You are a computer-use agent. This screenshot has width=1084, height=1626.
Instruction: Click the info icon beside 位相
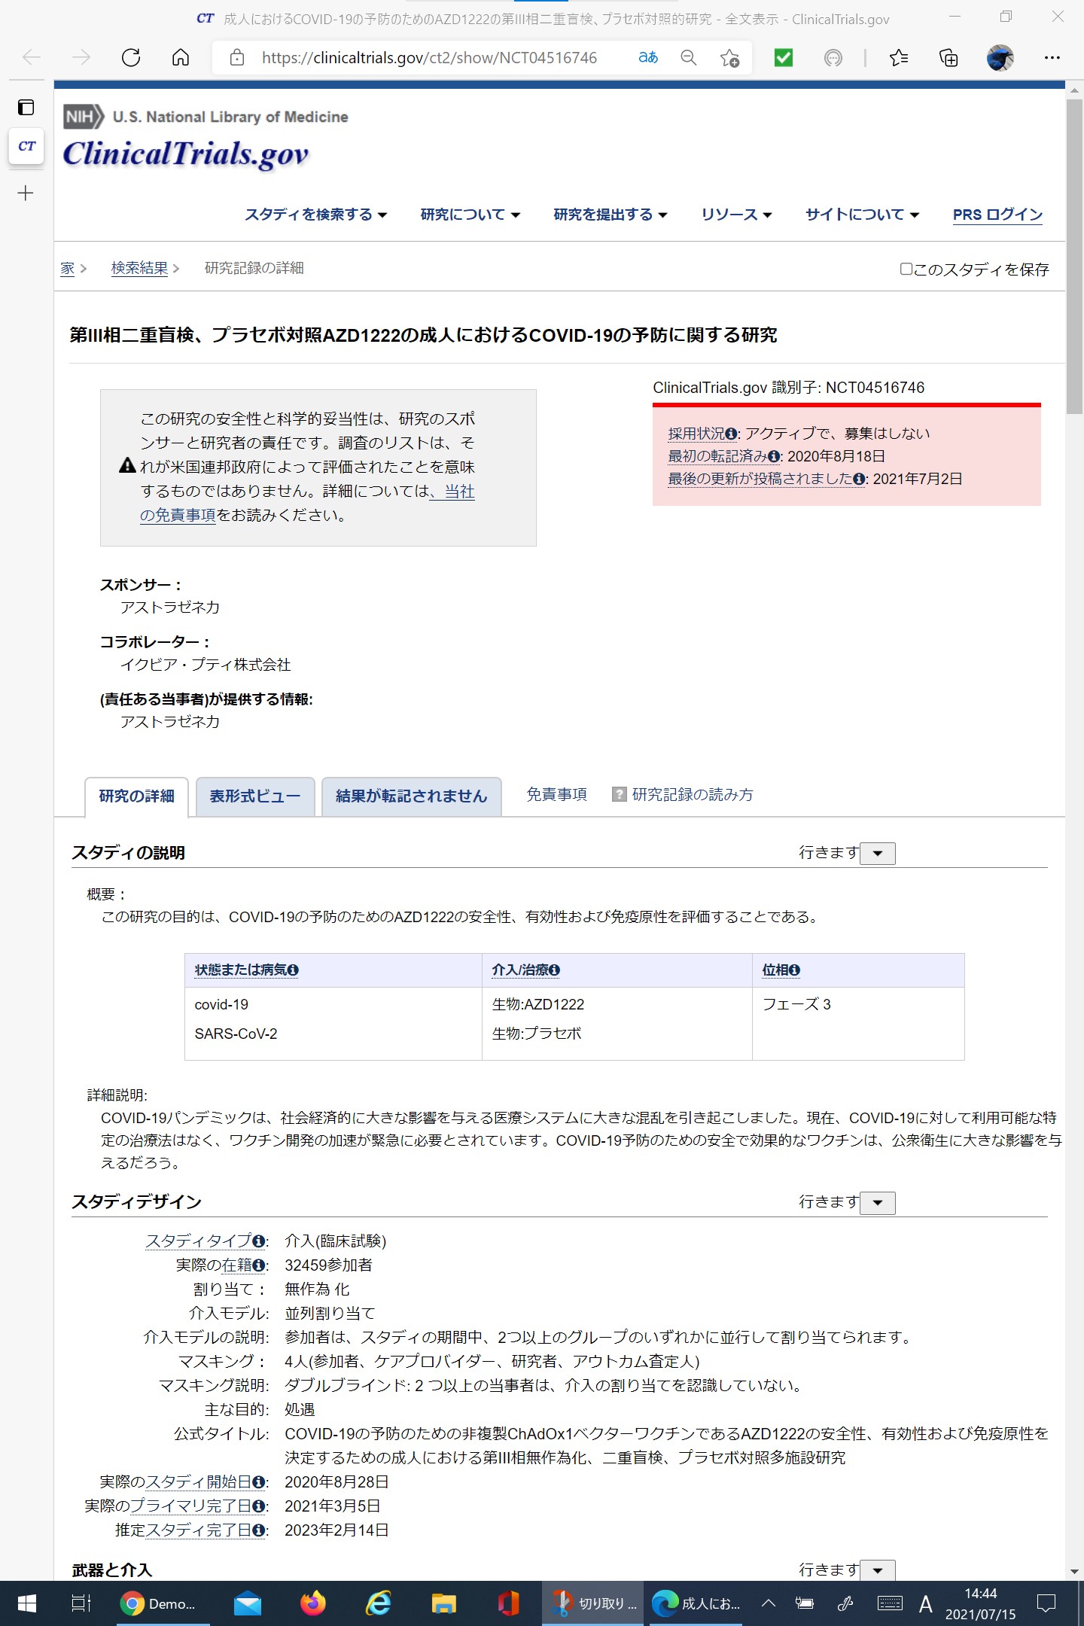click(x=794, y=970)
